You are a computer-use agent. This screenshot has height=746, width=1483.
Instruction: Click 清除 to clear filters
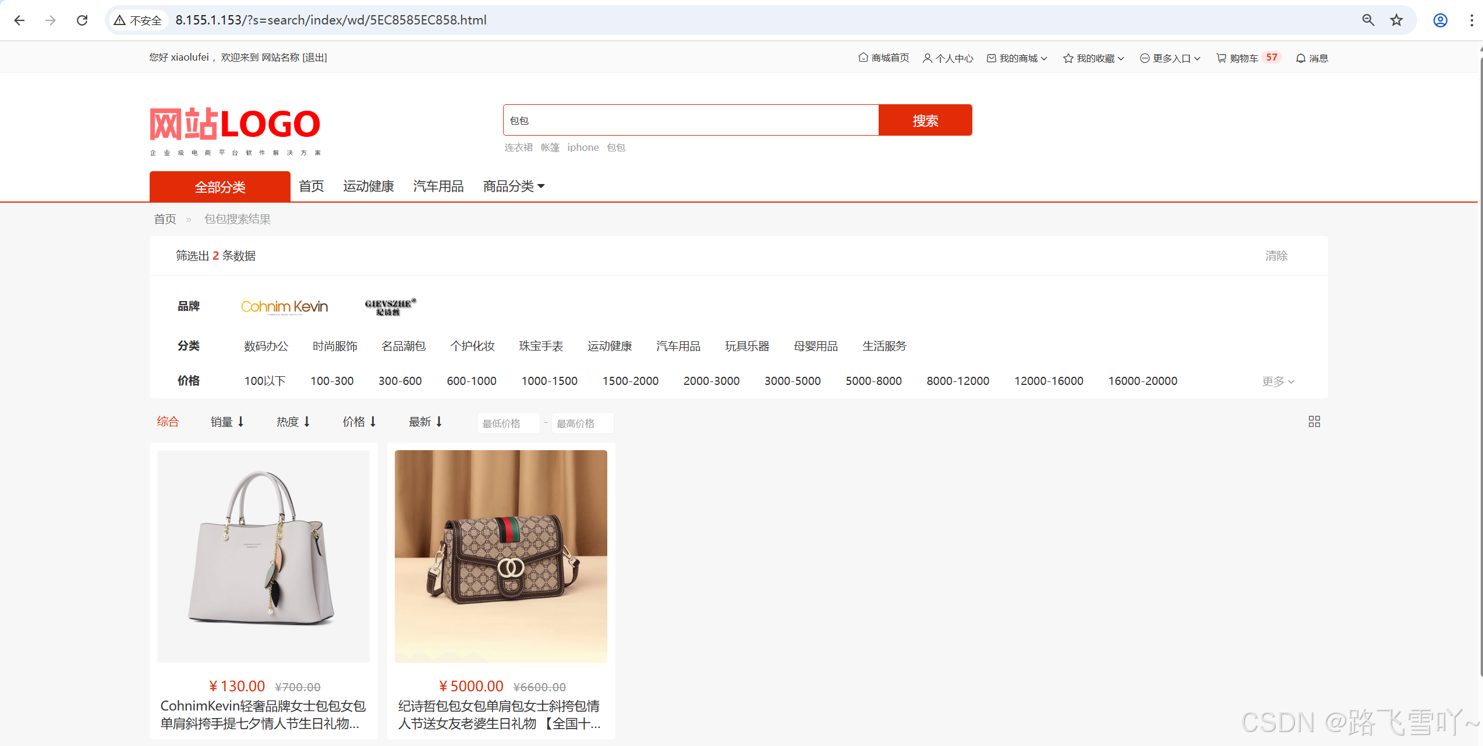(1276, 256)
